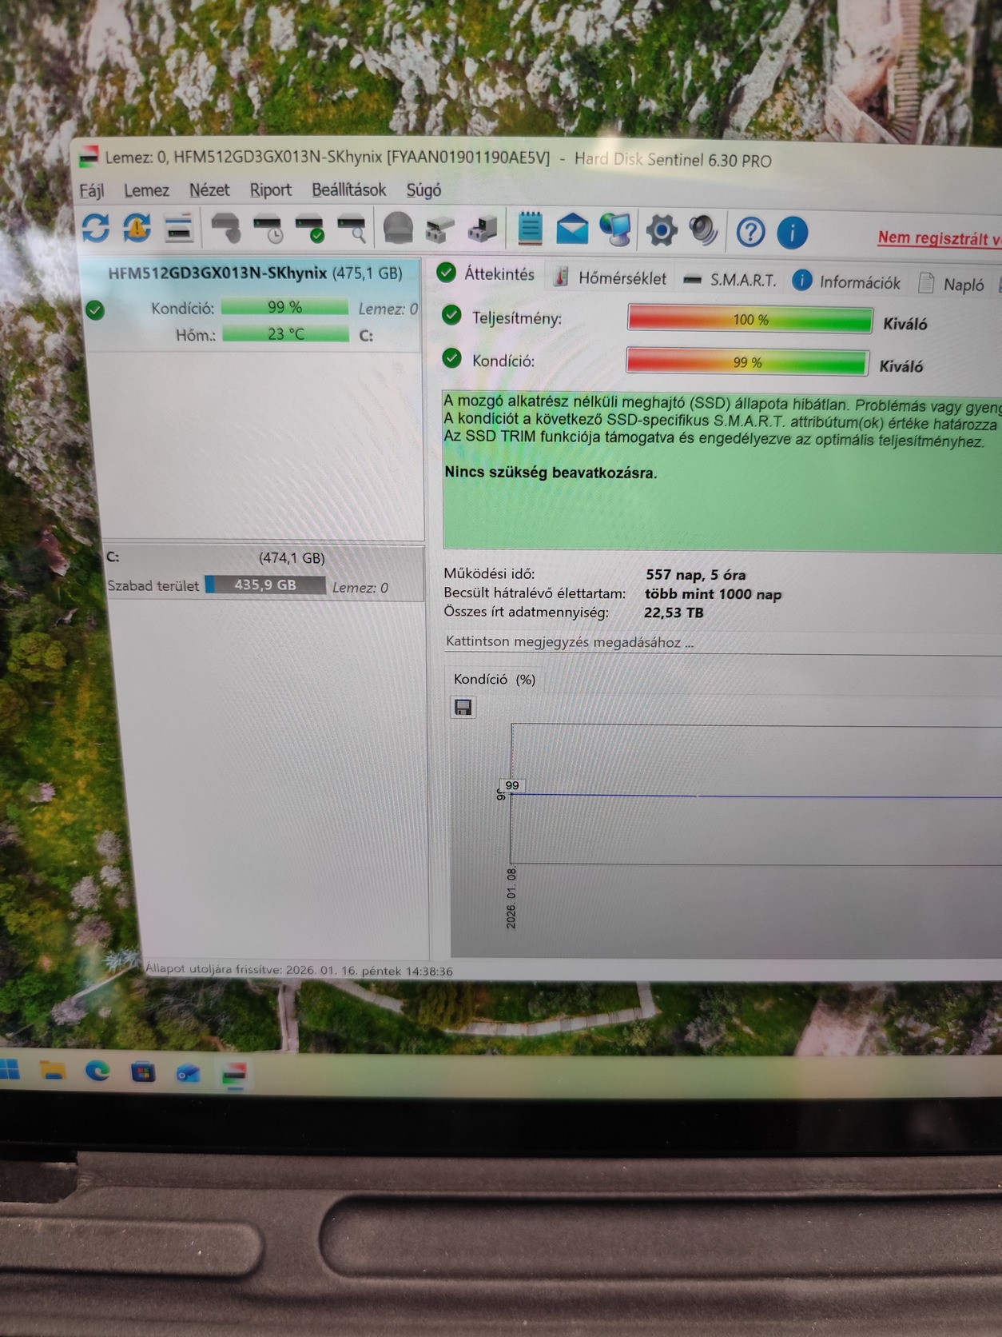Click the 435,9 GB free space bar
Viewport: 1002px width, 1337px height.
click(x=265, y=585)
